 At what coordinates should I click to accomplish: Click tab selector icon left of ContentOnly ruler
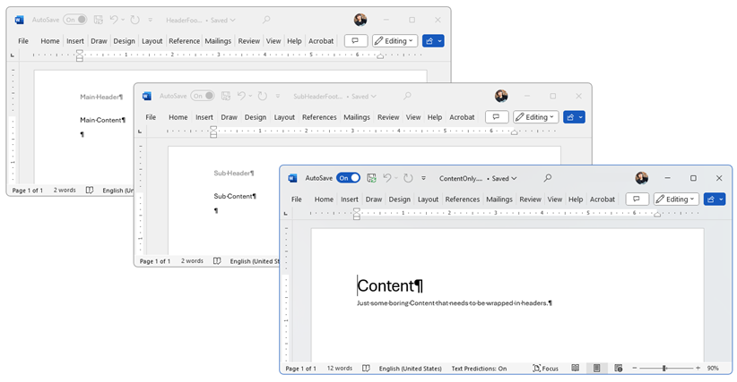(285, 213)
